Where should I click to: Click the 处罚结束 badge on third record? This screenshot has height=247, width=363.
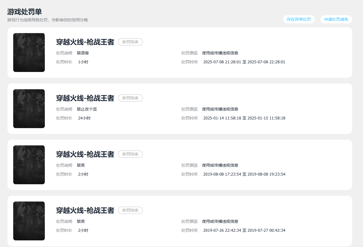click(x=130, y=154)
